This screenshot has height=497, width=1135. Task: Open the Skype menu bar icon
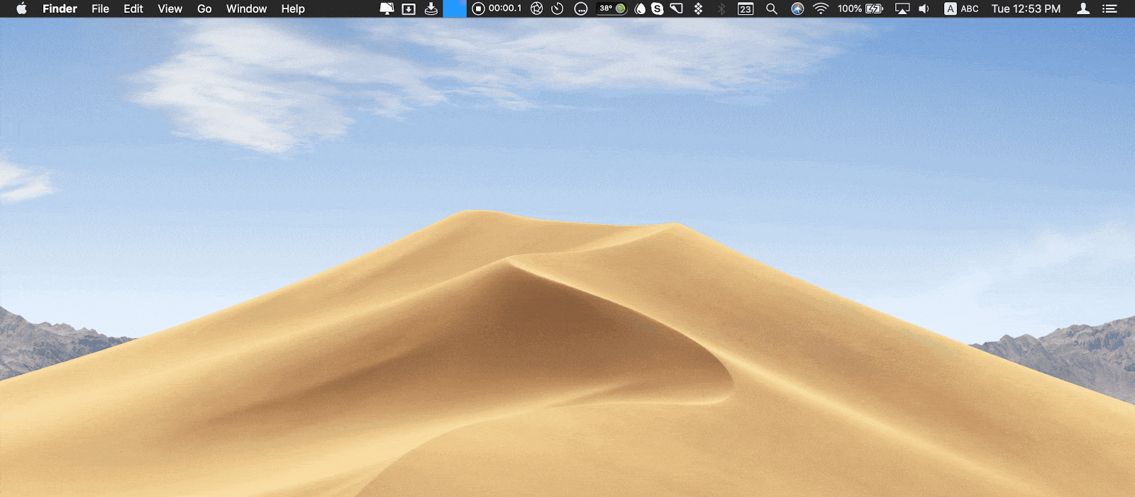[658, 9]
